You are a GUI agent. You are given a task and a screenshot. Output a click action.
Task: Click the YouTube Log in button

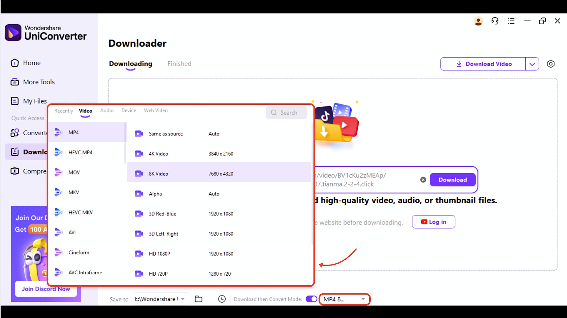(x=433, y=222)
